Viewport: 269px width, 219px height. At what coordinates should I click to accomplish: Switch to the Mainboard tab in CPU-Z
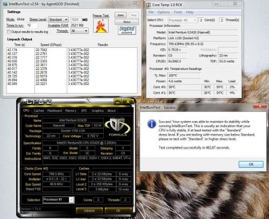(54, 111)
